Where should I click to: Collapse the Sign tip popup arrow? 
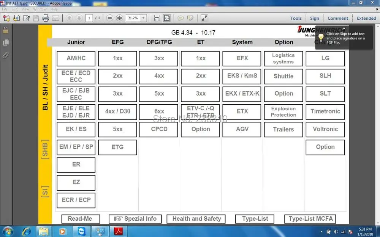pyautogui.click(x=344, y=28)
